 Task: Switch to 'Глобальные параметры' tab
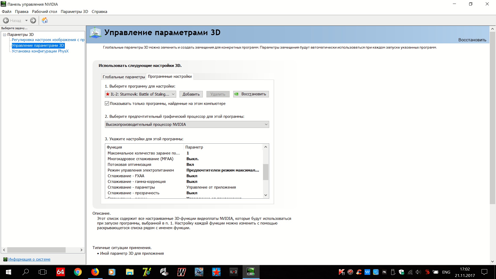click(124, 77)
